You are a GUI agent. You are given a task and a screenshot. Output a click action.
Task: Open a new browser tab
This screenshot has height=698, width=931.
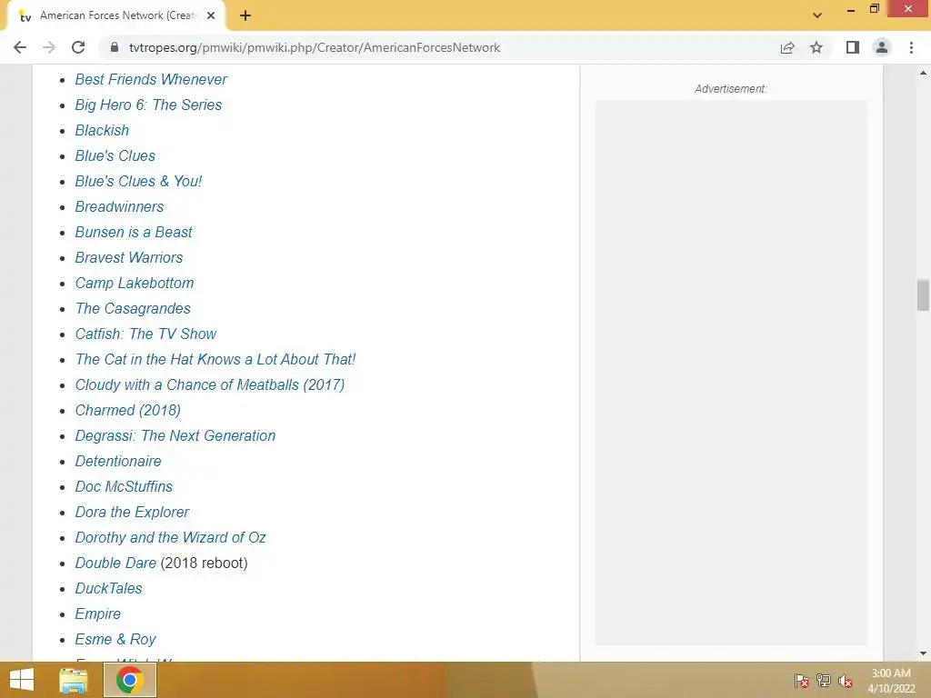[245, 15]
